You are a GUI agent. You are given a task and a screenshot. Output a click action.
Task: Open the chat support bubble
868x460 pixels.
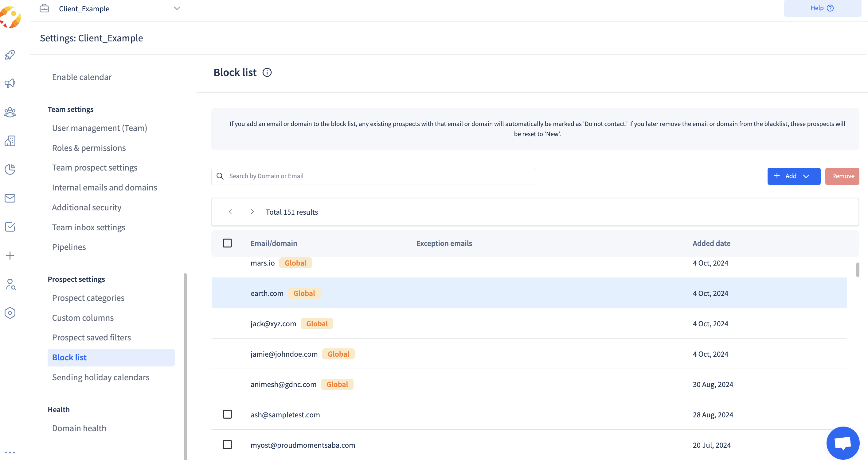click(x=843, y=443)
